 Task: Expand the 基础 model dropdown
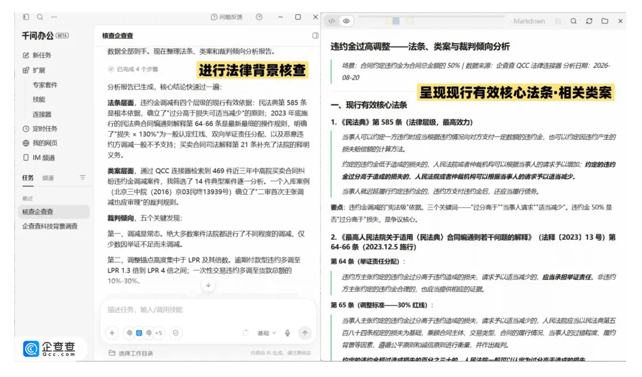266,333
